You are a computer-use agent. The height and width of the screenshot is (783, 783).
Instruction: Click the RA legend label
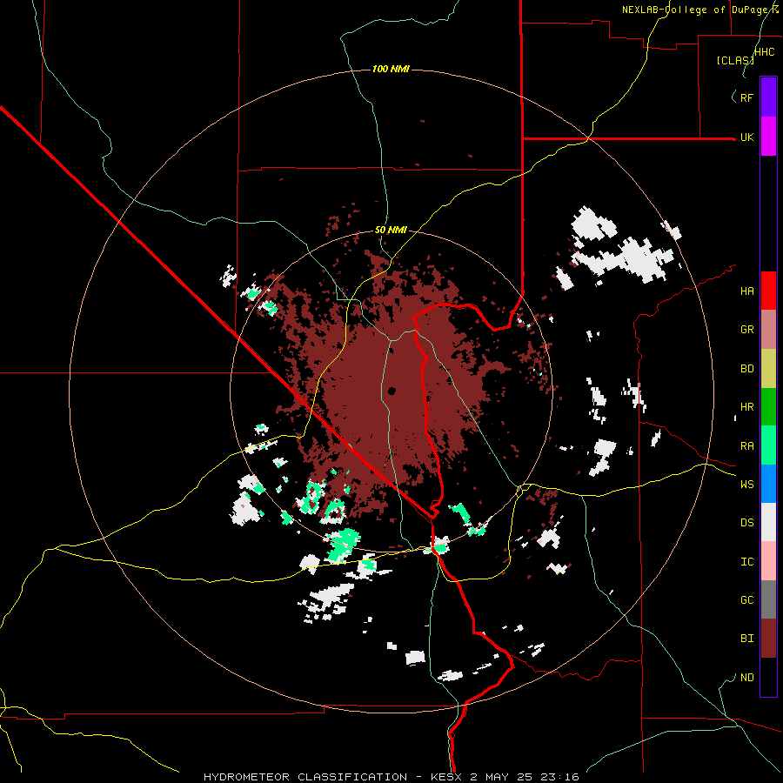pyautogui.click(x=746, y=446)
